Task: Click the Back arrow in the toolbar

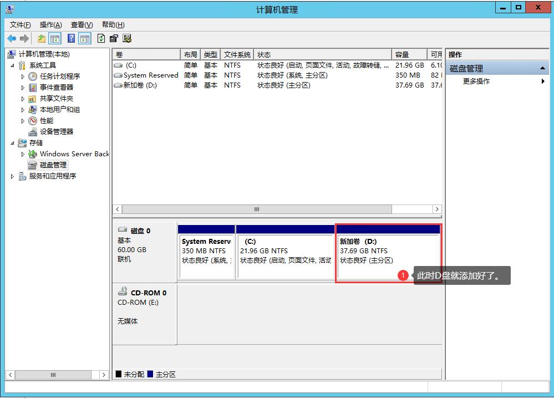Action: tap(11, 38)
